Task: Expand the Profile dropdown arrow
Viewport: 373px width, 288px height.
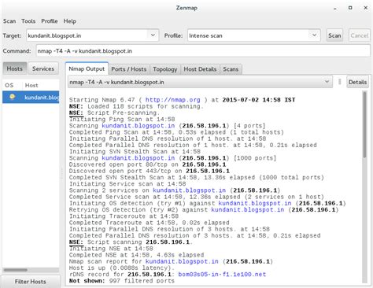Action: pyautogui.click(x=314, y=35)
